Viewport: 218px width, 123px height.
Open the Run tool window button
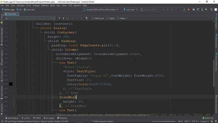point(26,118)
